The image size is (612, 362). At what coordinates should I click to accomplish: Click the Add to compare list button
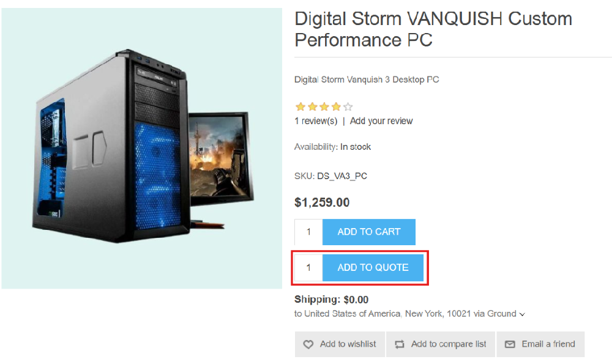441,344
